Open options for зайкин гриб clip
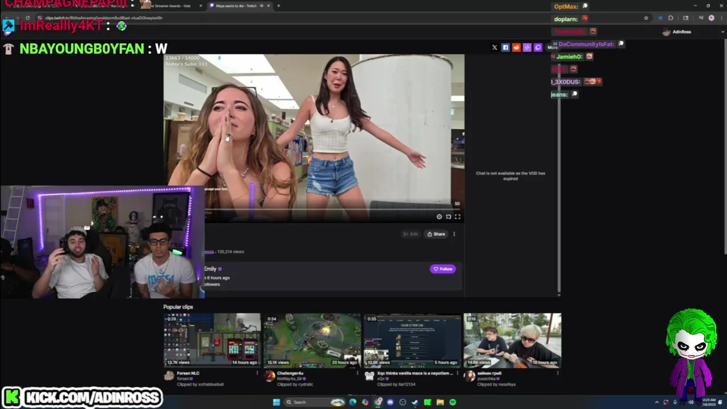This screenshot has width=727, height=409. coord(558,373)
